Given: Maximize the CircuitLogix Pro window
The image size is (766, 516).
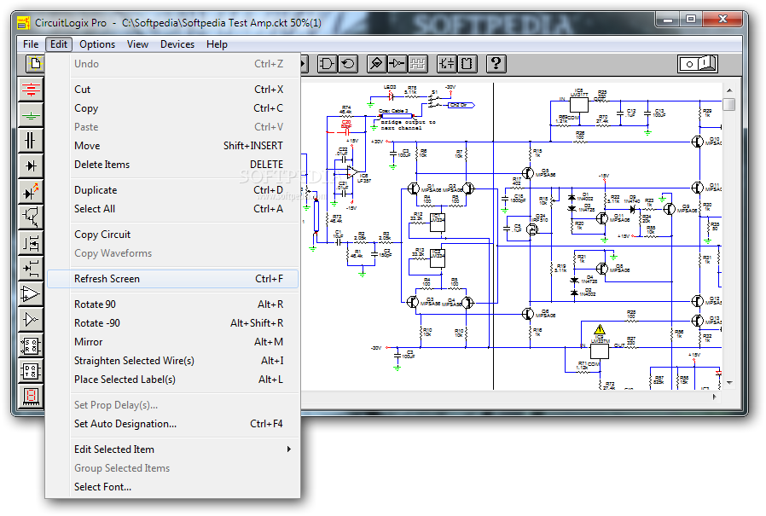Looking at the screenshot, I should pyautogui.click(x=691, y=19).
